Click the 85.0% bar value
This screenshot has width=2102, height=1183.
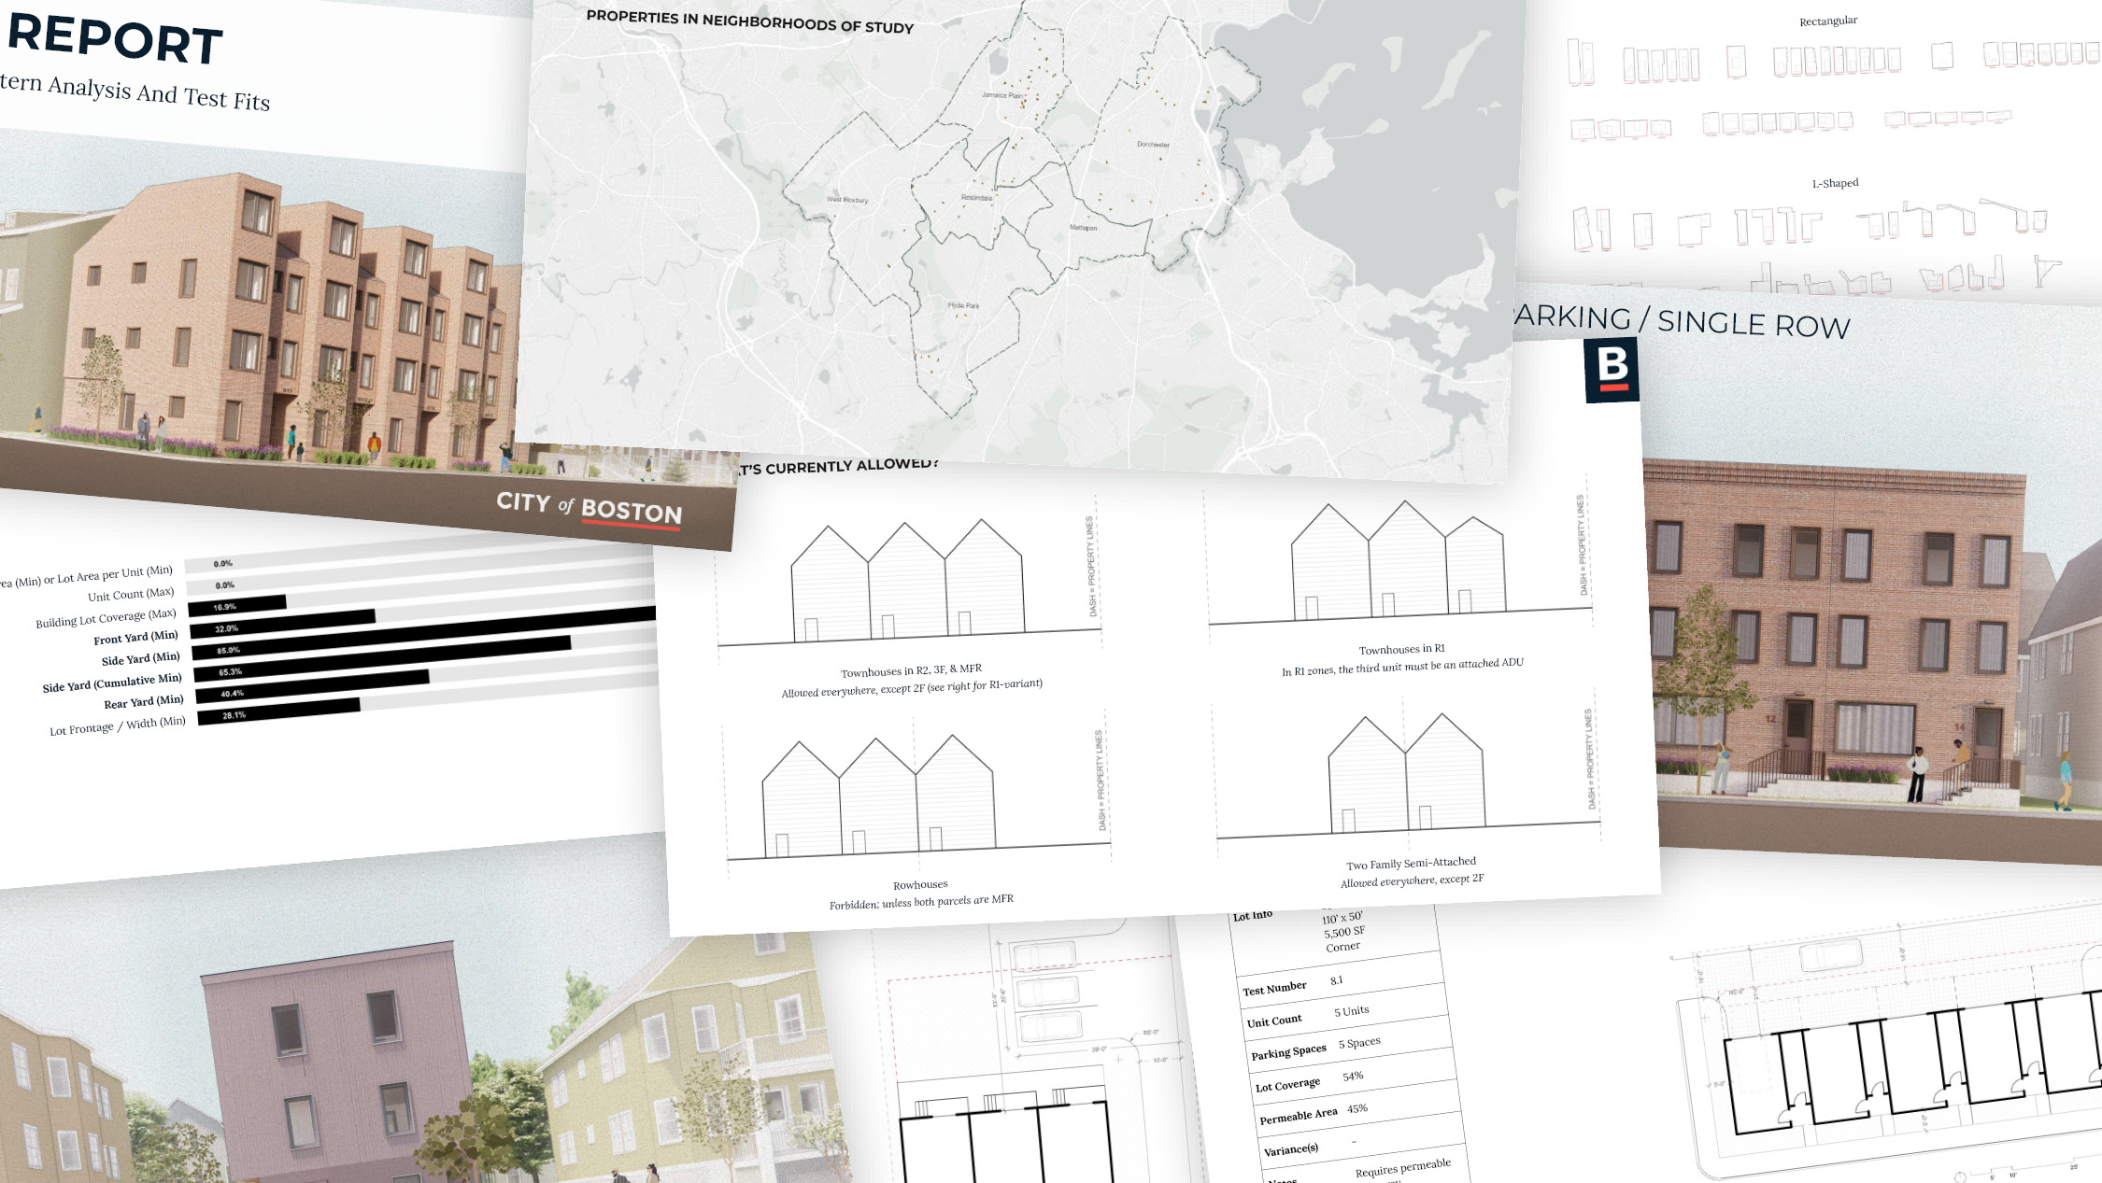pos(228,650)
